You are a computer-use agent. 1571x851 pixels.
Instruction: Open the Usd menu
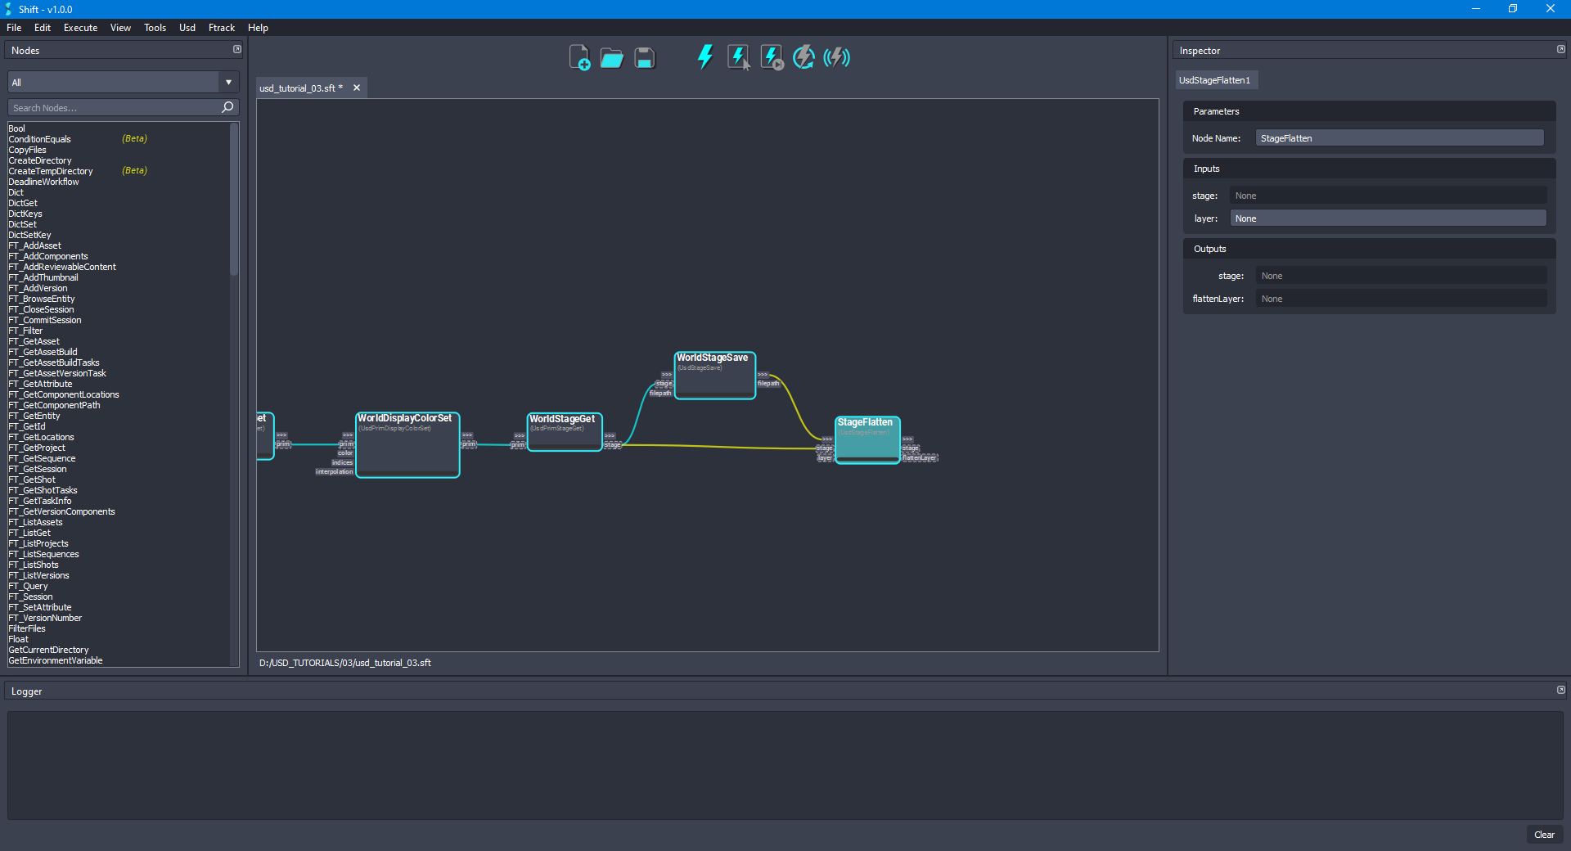187,27
